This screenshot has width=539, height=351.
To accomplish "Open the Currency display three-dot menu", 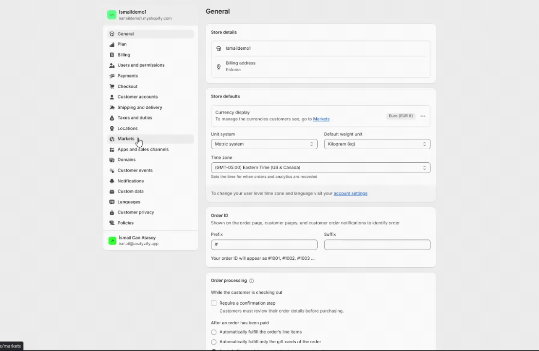I will (423, 116).
